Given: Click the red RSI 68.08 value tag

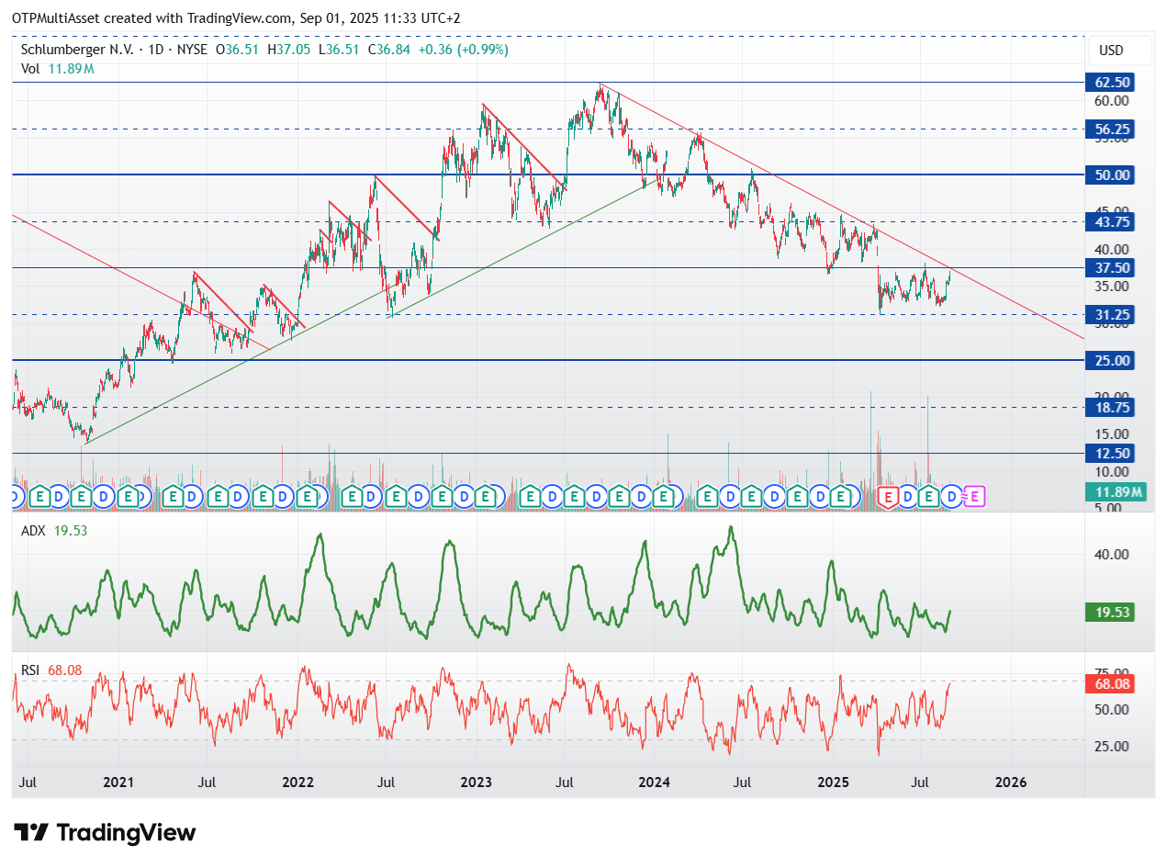Looking at the screenshot, I should (1111, 683).
